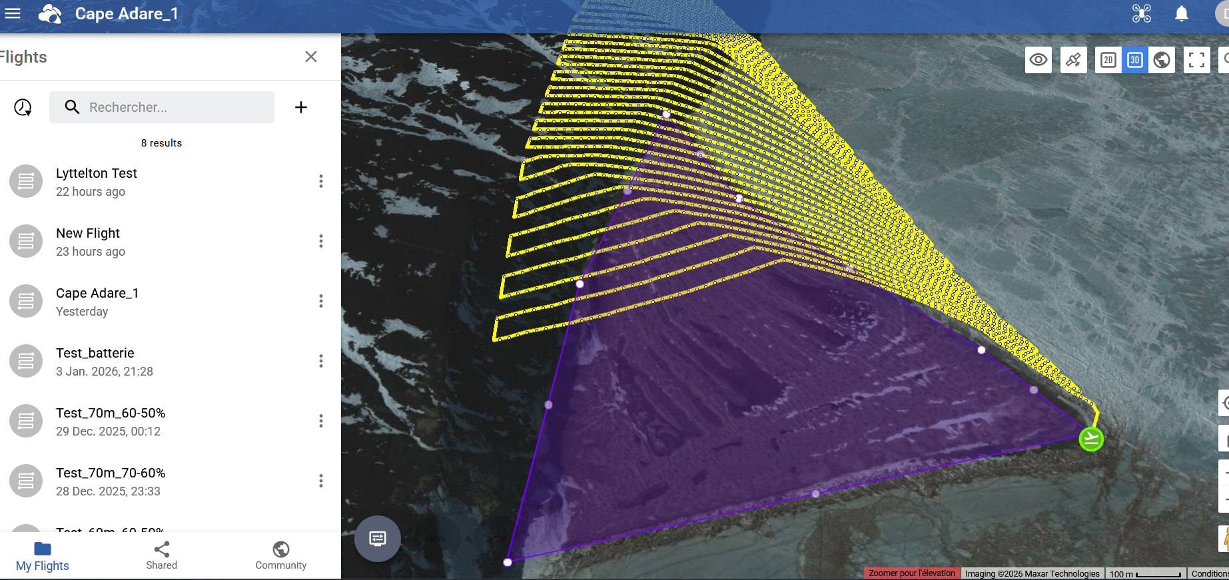The image size is (1229, 580).
Task: Switch to the Community tab
Action: (280, 555)
